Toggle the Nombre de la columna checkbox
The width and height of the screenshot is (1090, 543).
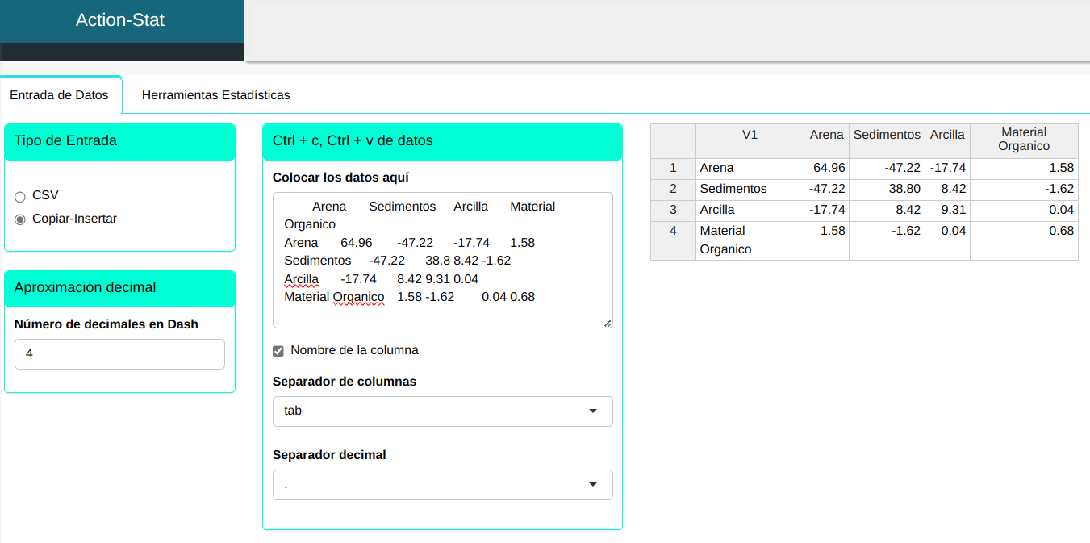[278, 351]
